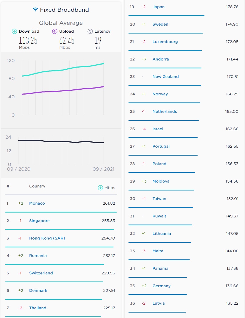
Task: Open the Monaco country link
Action: 37,203
